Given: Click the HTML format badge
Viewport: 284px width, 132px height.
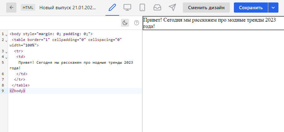Looking at the screenshot, I should (28, 8).
